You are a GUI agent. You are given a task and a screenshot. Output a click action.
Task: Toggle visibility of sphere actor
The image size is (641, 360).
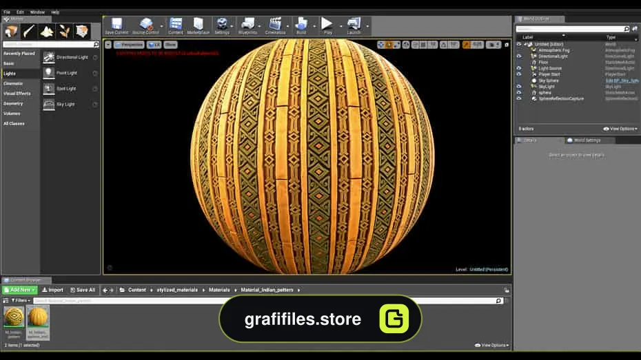519,93
